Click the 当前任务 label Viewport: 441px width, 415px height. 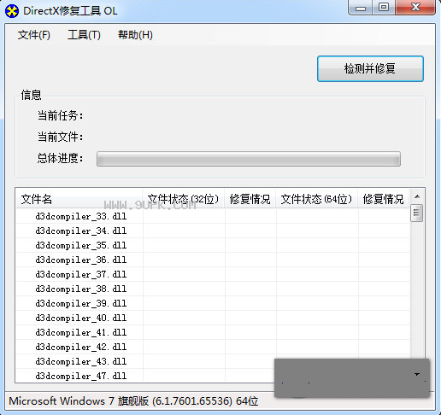61,116
